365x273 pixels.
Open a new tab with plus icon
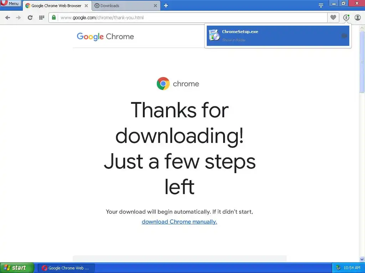tap(166, 6)
